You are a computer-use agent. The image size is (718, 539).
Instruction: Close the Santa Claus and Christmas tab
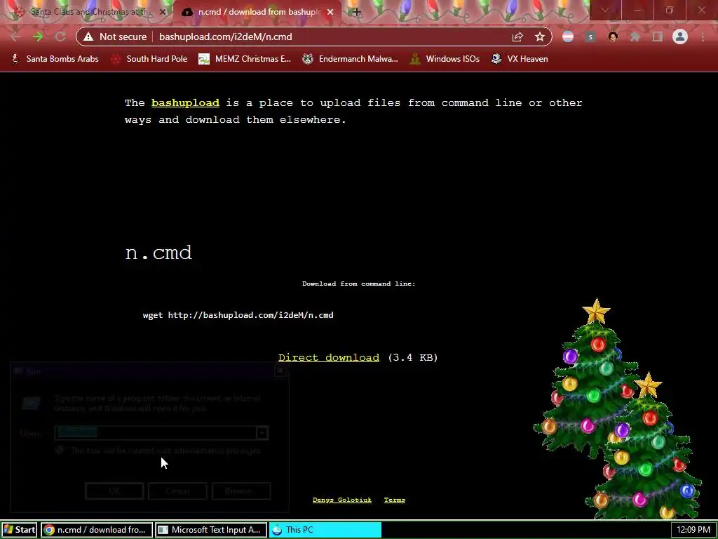pos(163,12)
